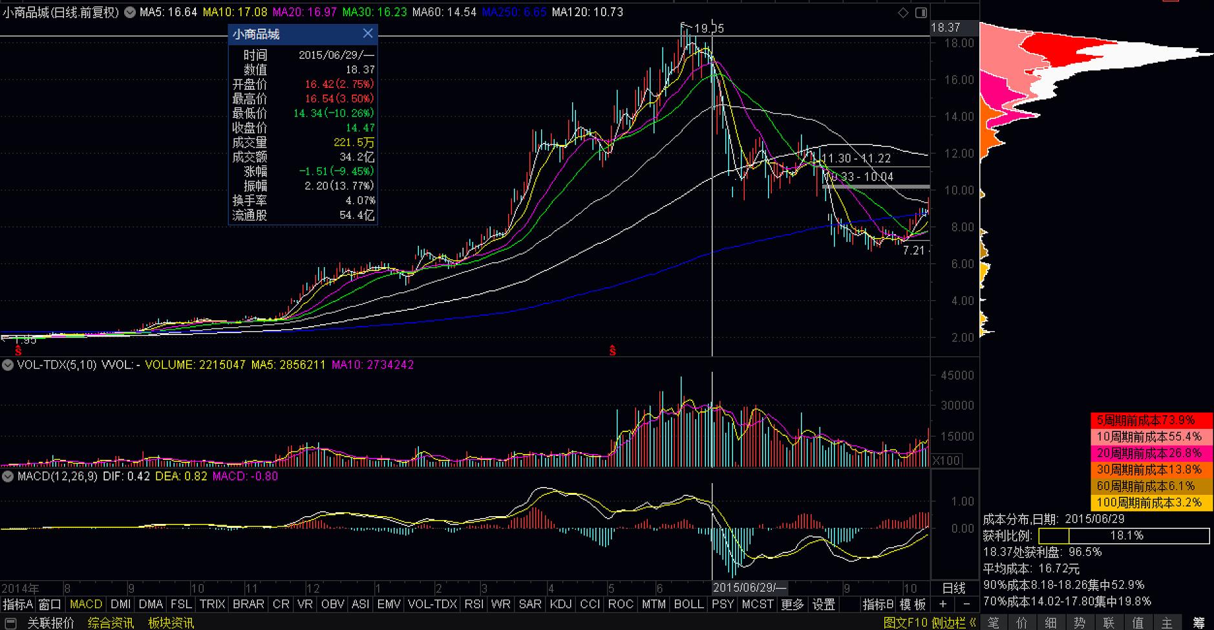Open 图文F10 company info link
The height and width of the screenshot is (630, 1214).
tap(905, 623)
